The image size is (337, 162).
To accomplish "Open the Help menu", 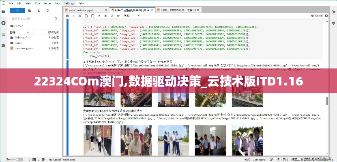I will pyautogui.click(x=81, y=3).
